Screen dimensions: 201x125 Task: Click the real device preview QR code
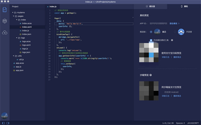click(149, 52)
